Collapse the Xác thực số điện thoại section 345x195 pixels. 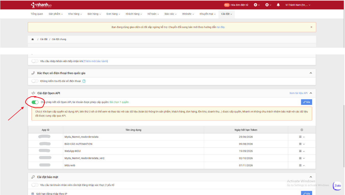click(x=311, y=73)
